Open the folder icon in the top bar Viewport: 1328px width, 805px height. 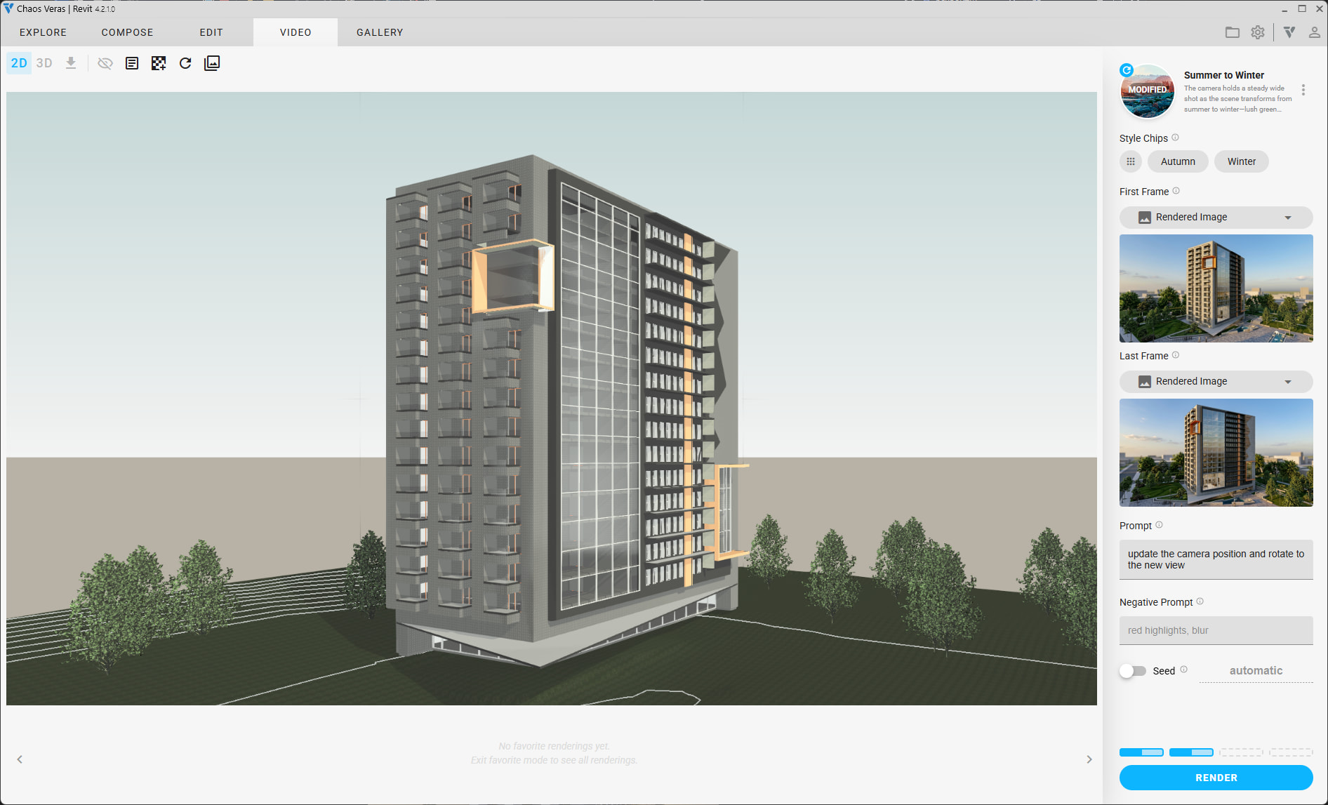point(1233,32)
